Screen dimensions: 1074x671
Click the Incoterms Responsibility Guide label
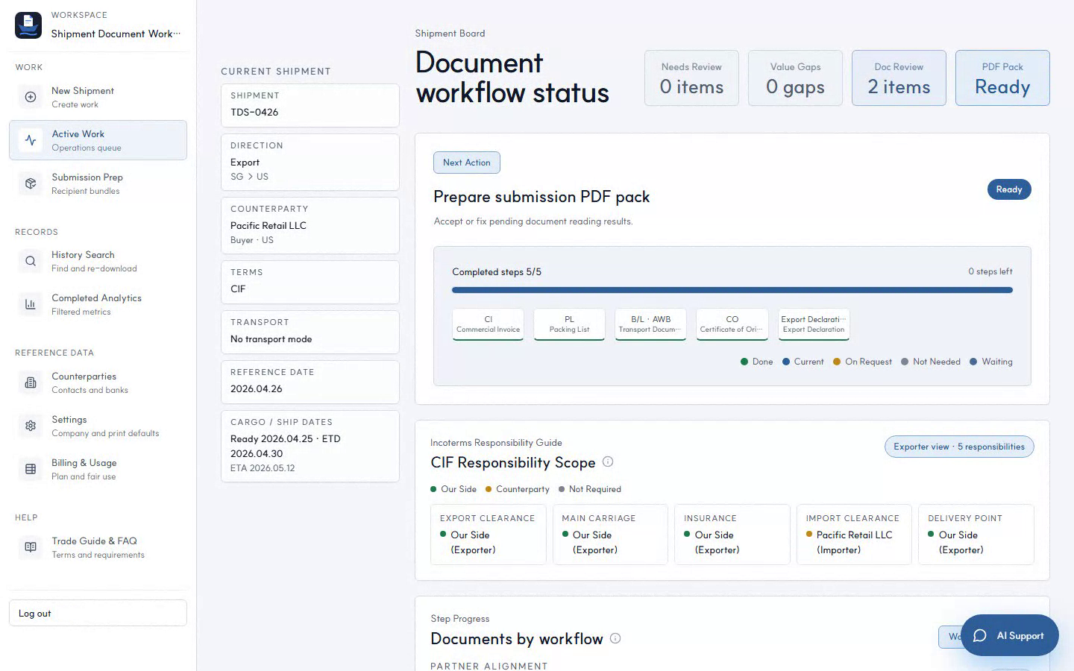(x=496, y=443)
